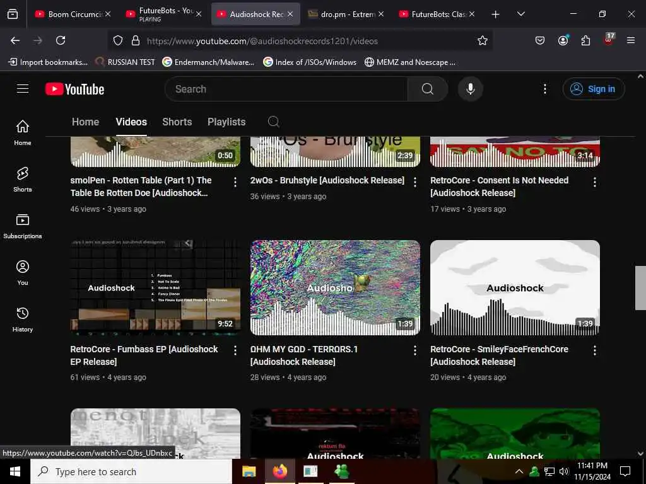
Task: Open more options for 2wOs Bruhstyle video
Action: pyautogui.click(x=415, y=182)
